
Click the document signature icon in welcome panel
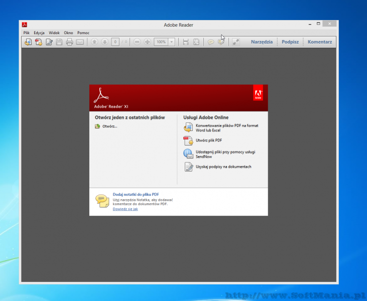(188, 167)
